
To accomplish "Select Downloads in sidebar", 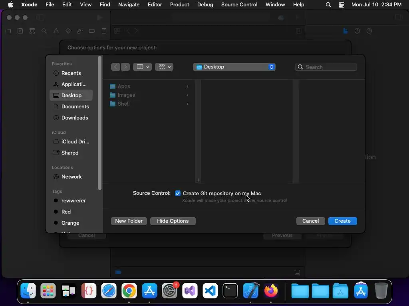I will point(71,118).
